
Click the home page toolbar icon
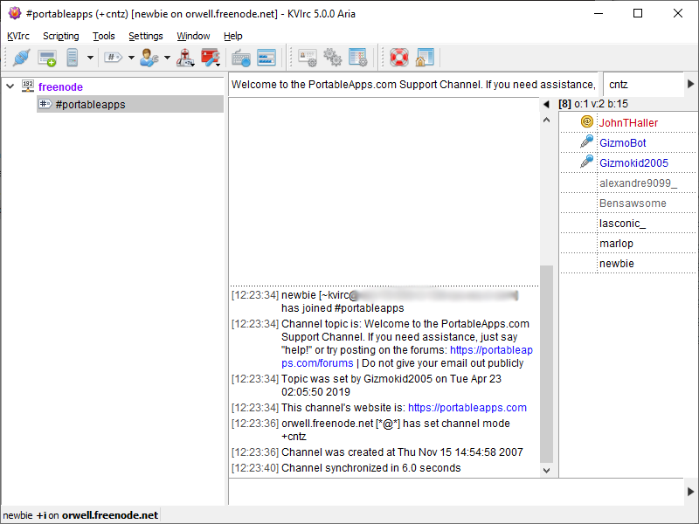425,59
